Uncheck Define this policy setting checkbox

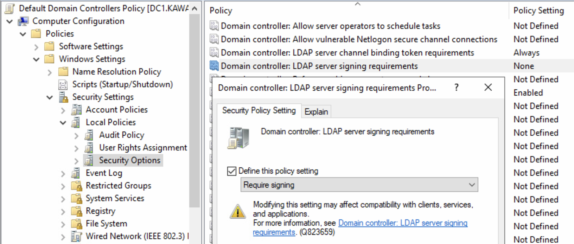(x=232, y=171)
